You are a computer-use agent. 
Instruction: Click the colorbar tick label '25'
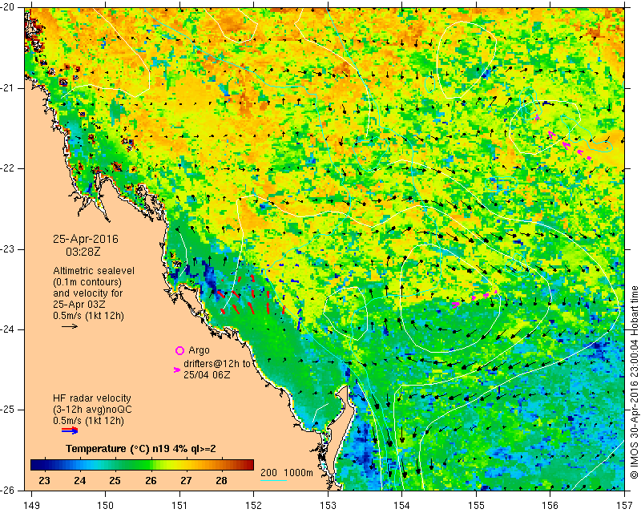[115, 480]
